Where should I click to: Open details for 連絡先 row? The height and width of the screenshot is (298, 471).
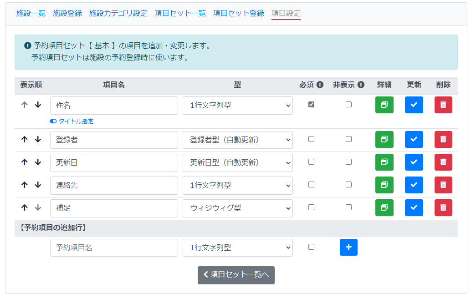point(384,185)
